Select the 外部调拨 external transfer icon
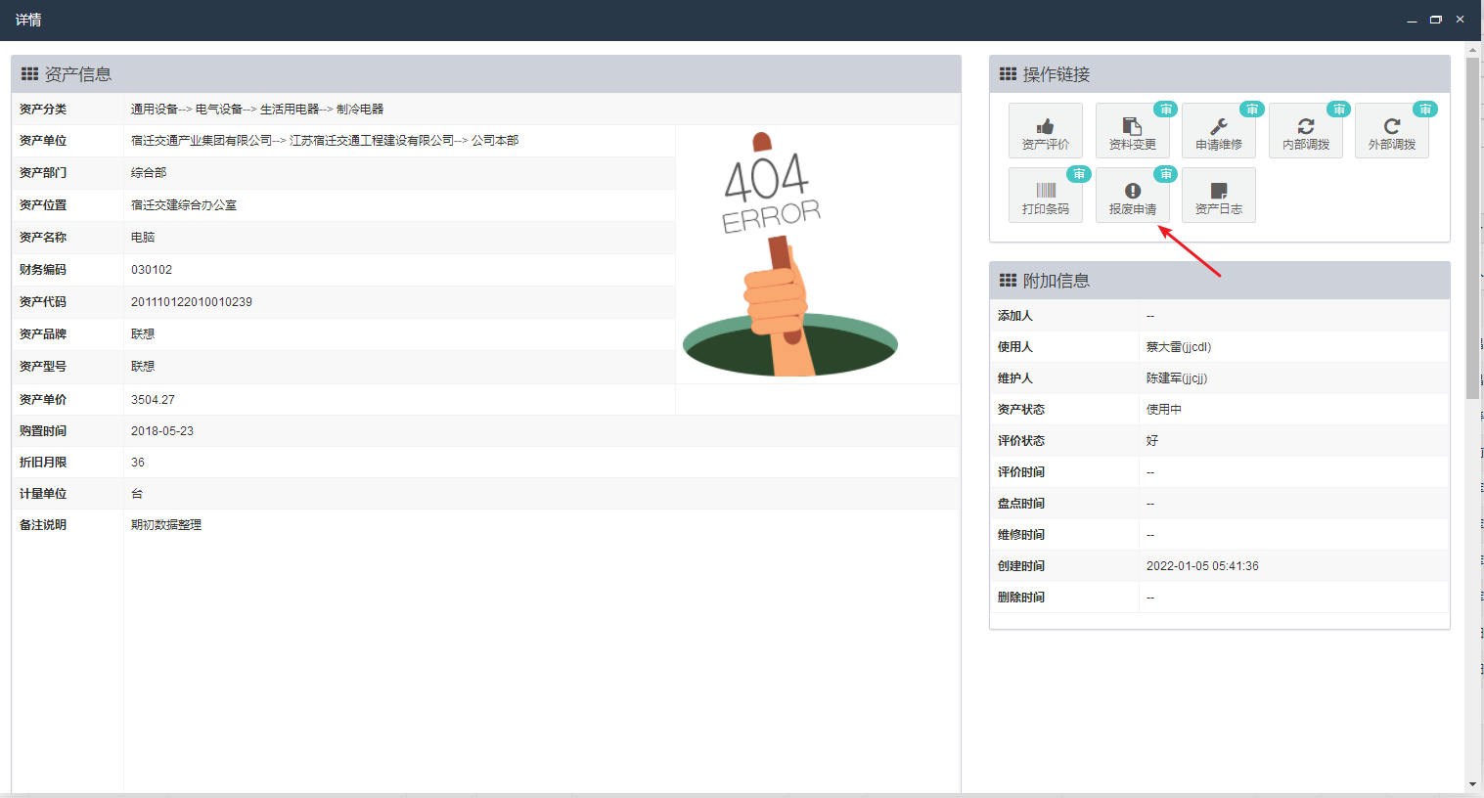 click(x=1391, y=127)
